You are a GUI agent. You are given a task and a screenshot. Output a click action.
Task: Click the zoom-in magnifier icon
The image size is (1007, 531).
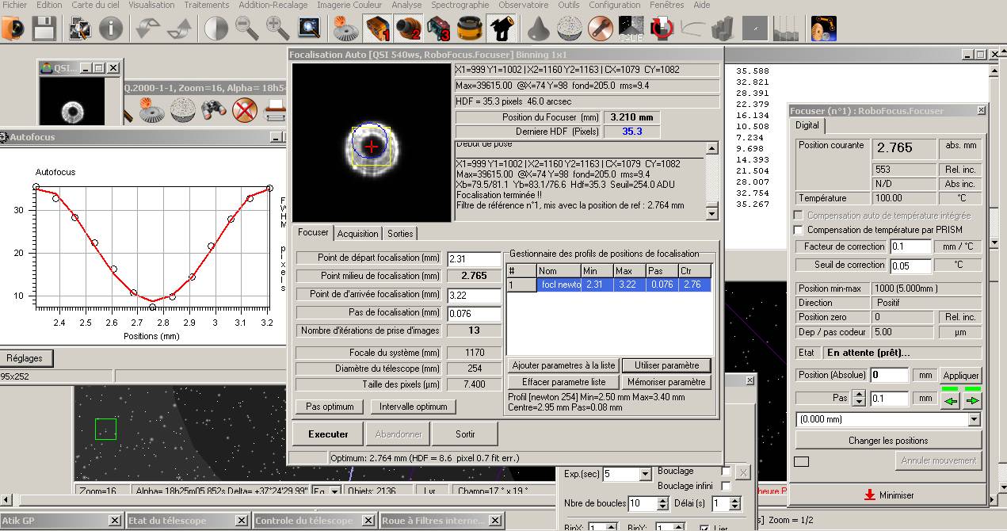(x=277, y=29)
